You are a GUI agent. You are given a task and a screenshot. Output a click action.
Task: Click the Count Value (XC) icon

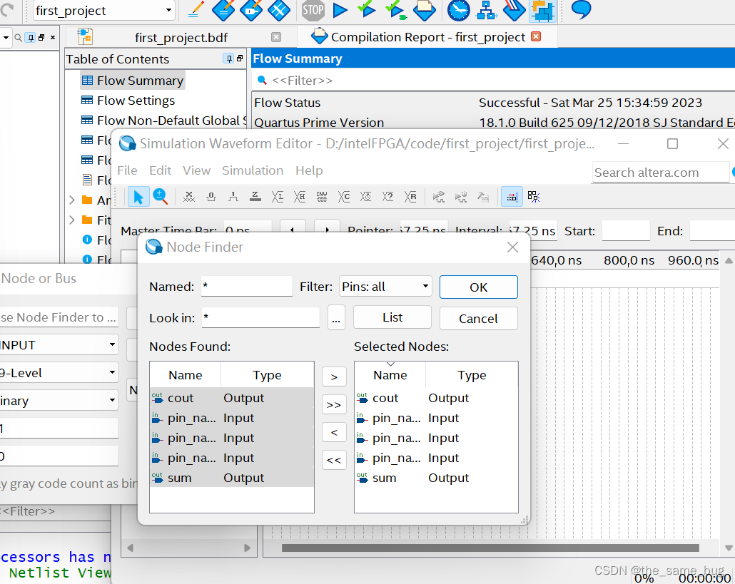343,197
